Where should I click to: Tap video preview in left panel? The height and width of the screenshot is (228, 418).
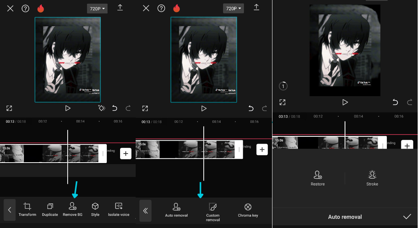(x=68, y=60)
